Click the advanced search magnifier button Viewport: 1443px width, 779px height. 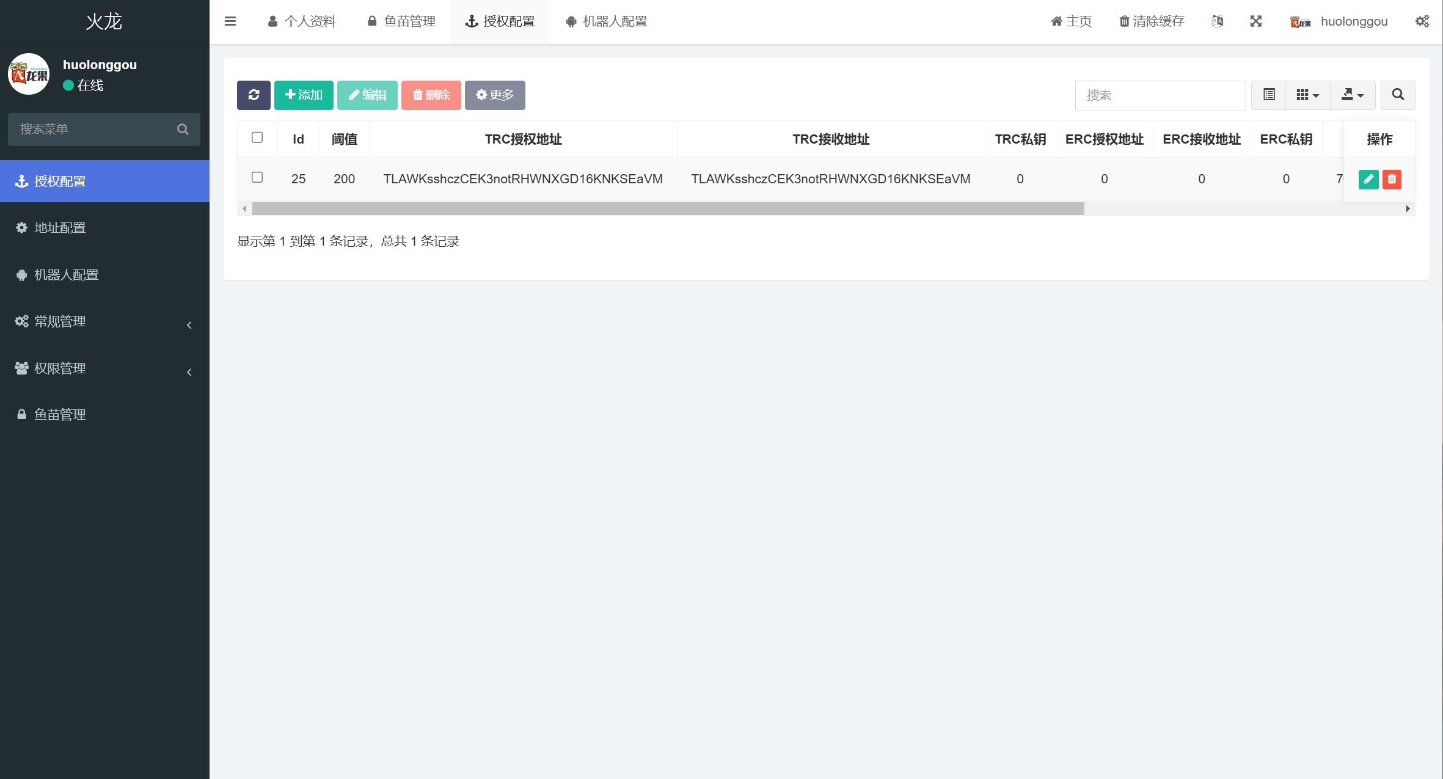tap(1398, 95)
